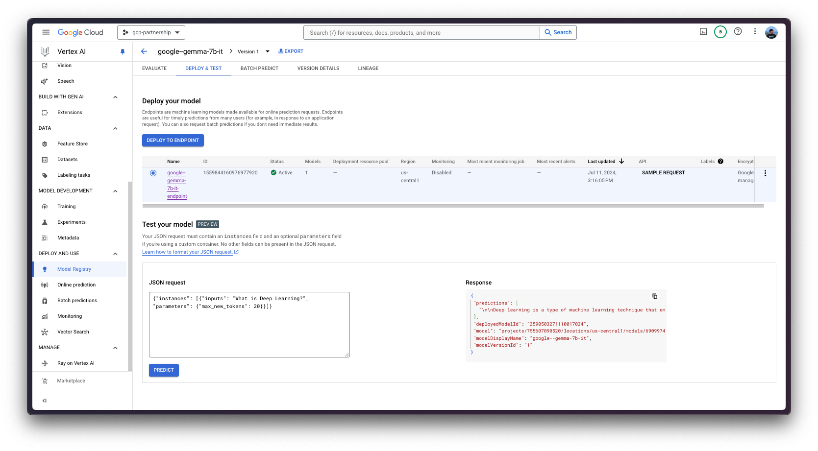Click the Labels help icon
818x451 pixels.
[x=720, y=161]
